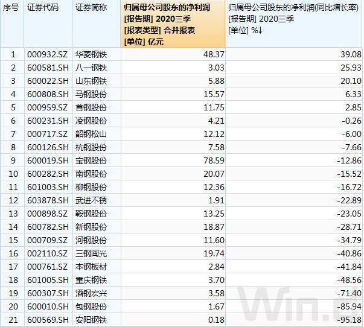Select code cell 002110.SZ
This screenshot has height=327, width=364.
tap(47, 253)
